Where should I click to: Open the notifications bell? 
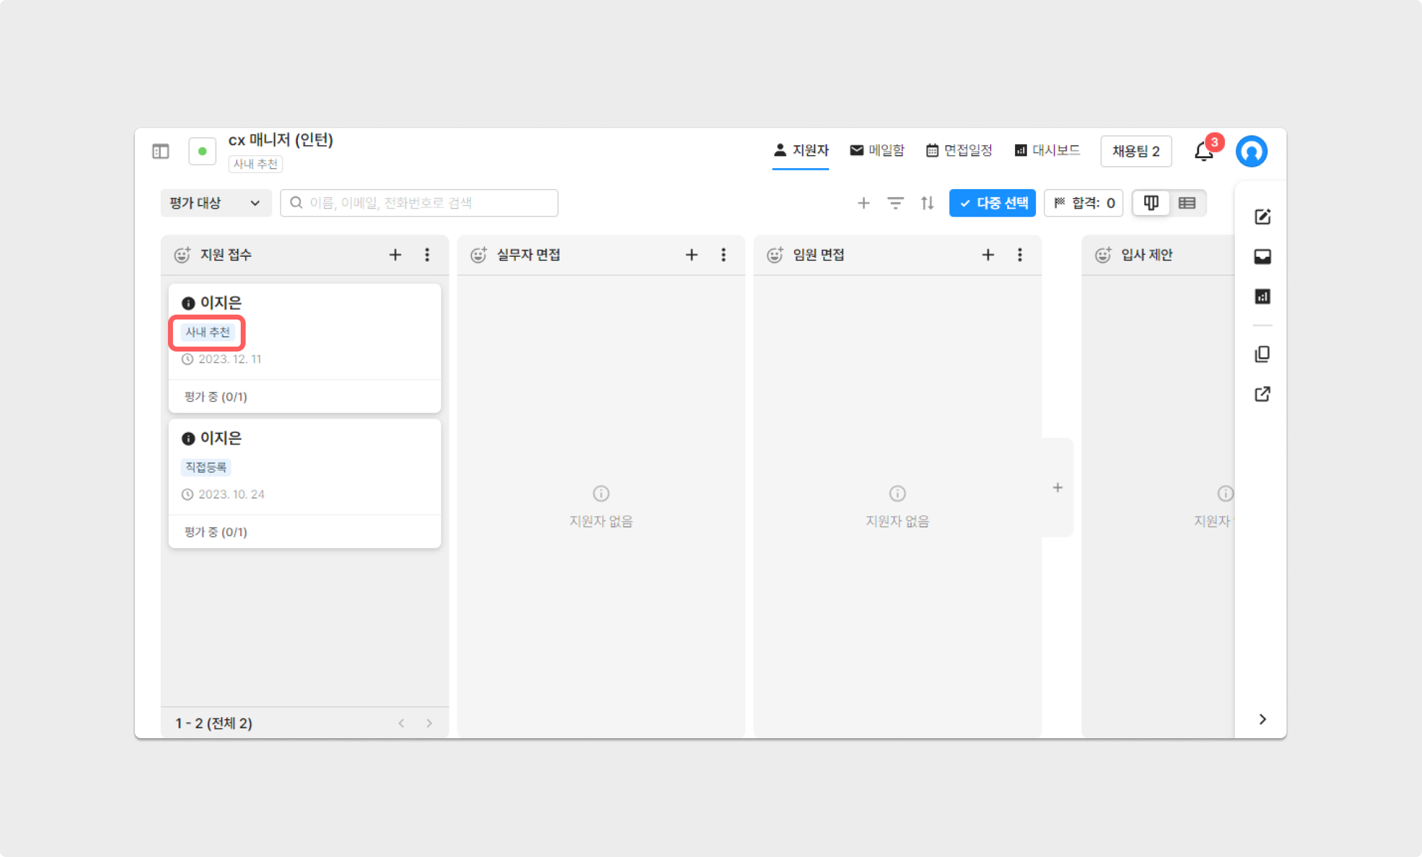(1203, 151)
